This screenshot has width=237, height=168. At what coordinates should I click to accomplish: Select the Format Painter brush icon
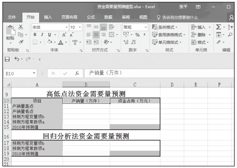pyautogui.click(x=20, y=42)
